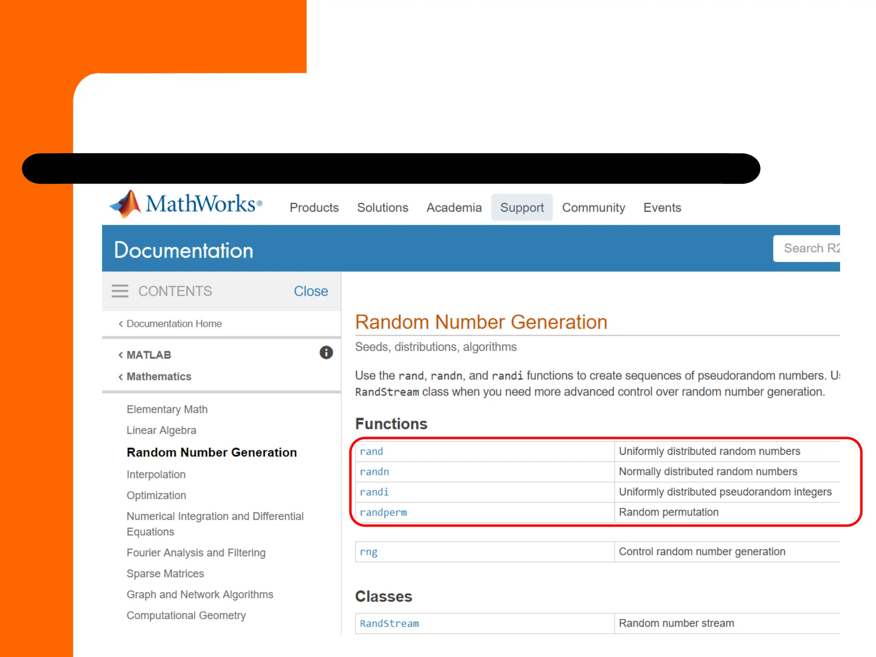Open the Community menu
The height and width of the screenshot is (657, 876).
(593, 208)
